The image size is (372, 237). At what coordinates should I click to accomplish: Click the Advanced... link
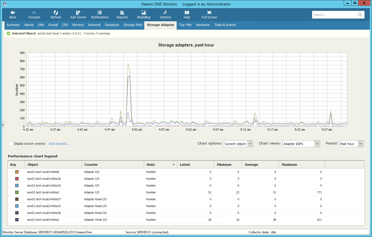pyautogui.click(x=59, y=144)
